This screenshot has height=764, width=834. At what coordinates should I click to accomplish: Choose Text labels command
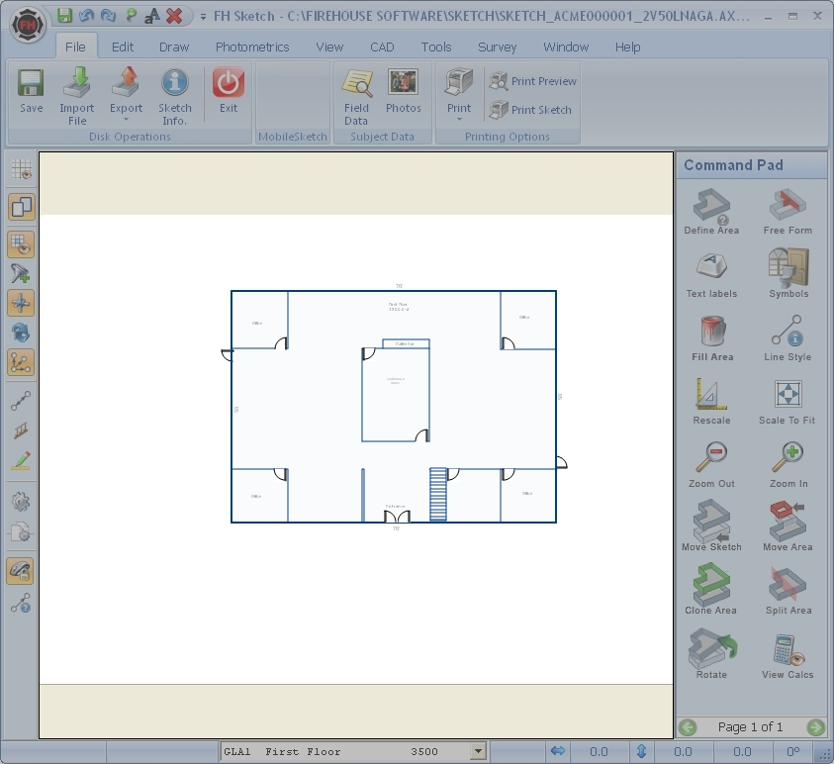pyautogui.click(x=711, y=275)
